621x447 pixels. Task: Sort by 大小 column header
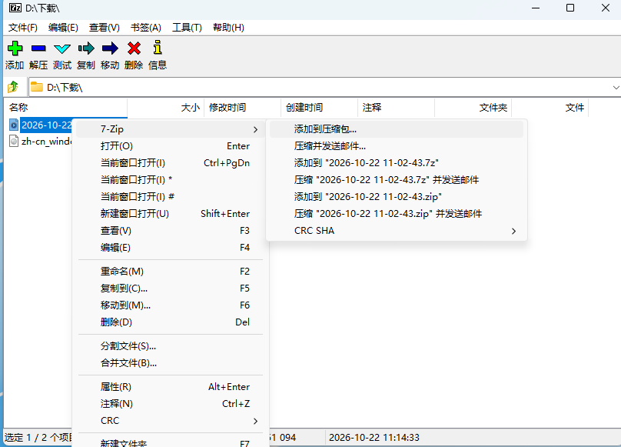click(165, 108)
